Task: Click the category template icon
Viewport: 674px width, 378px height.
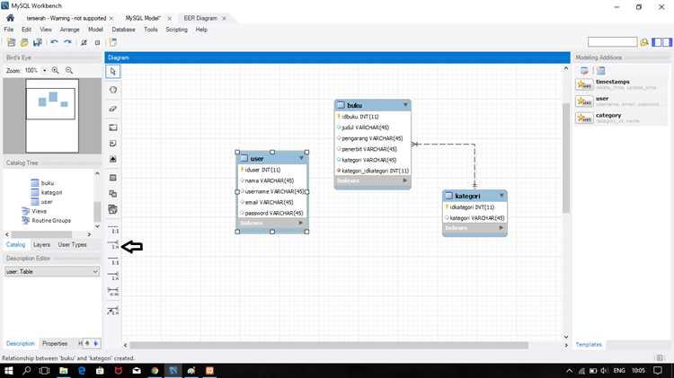Action: 585,119
